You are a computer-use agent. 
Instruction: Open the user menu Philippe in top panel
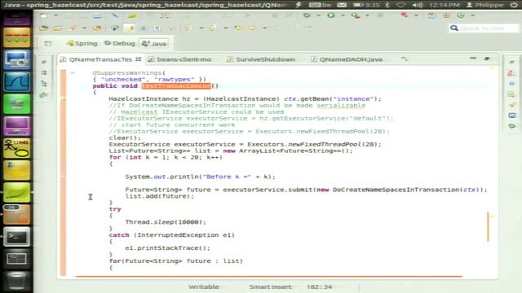(484, 5)
